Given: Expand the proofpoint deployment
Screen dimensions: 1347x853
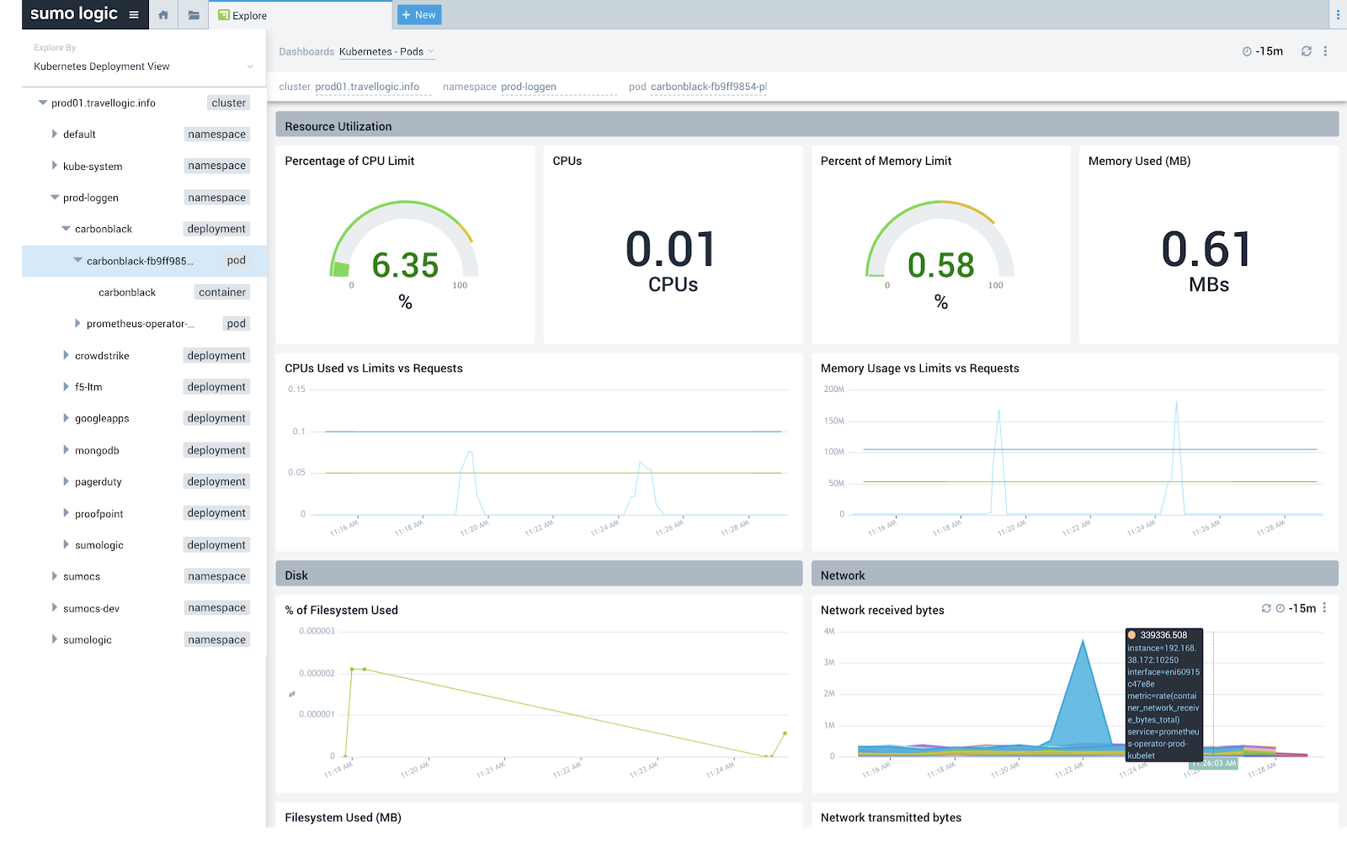Looking at the screenshot, I should click(67, 513).
